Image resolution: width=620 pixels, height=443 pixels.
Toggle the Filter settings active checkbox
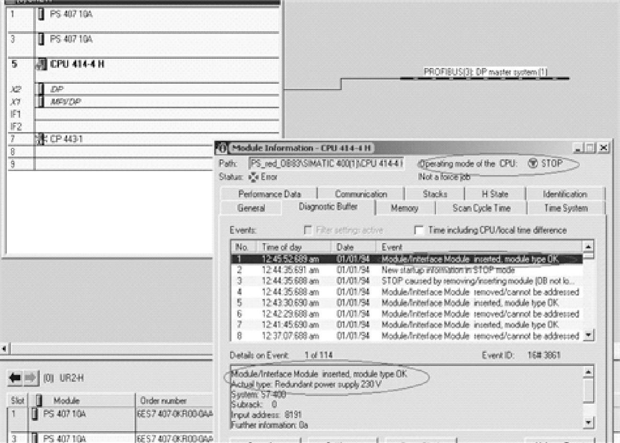tap(308, 230)
